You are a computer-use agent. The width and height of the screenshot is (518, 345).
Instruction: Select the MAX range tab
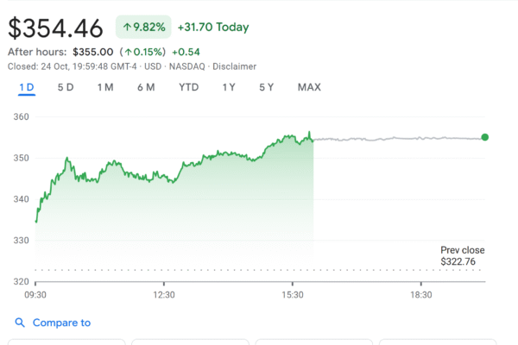pyautogui.click(x=309, y=87)
